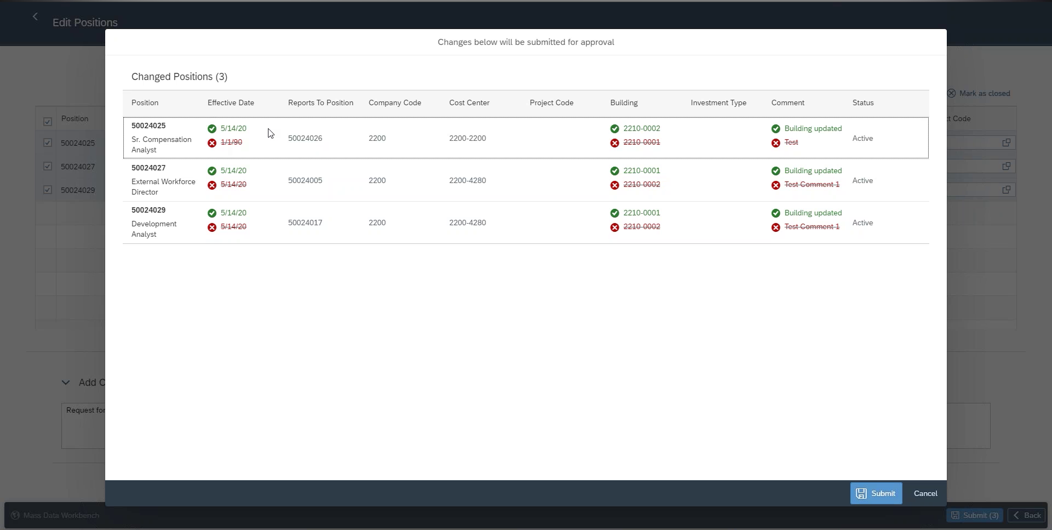This screenshot has width=1052, height=530.
Task: Click the Request for comment text area
Action: pos(83,426)
